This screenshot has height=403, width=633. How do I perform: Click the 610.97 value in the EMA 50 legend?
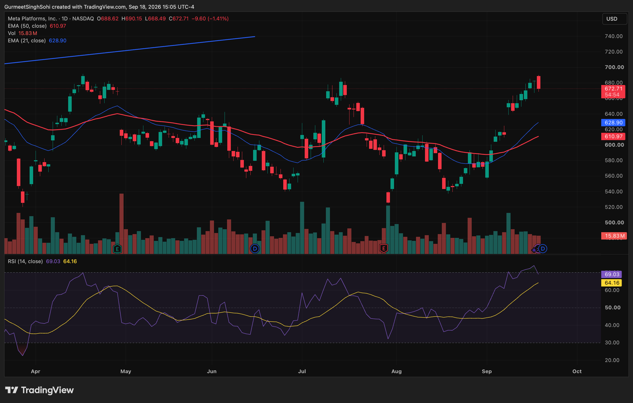point(58,26)
